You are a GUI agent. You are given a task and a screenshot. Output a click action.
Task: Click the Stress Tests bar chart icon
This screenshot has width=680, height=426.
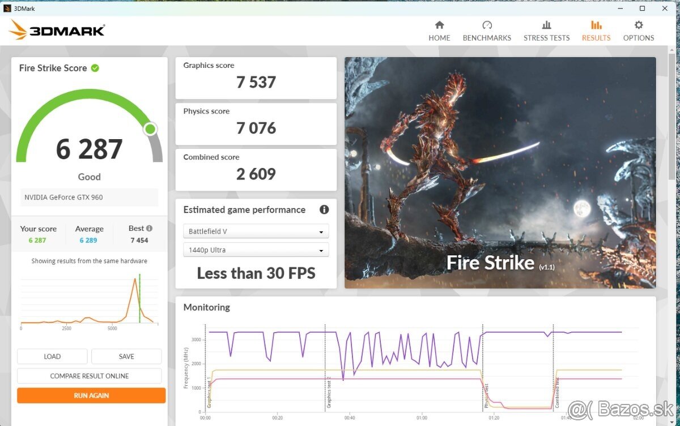(x=546, y=25)
